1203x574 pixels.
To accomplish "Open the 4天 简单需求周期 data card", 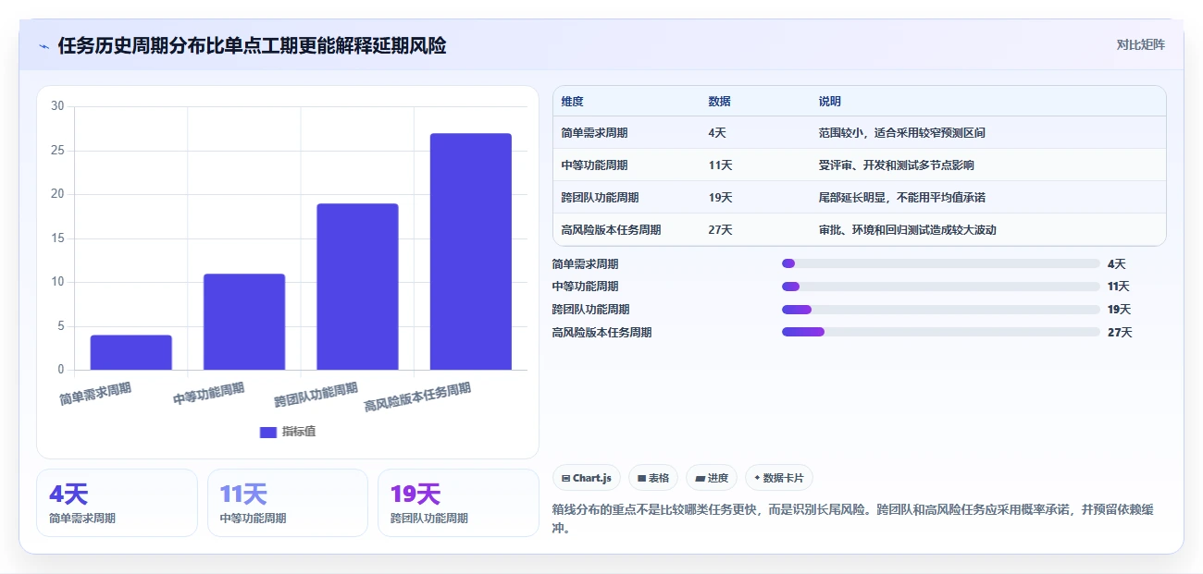I will 117,503.
